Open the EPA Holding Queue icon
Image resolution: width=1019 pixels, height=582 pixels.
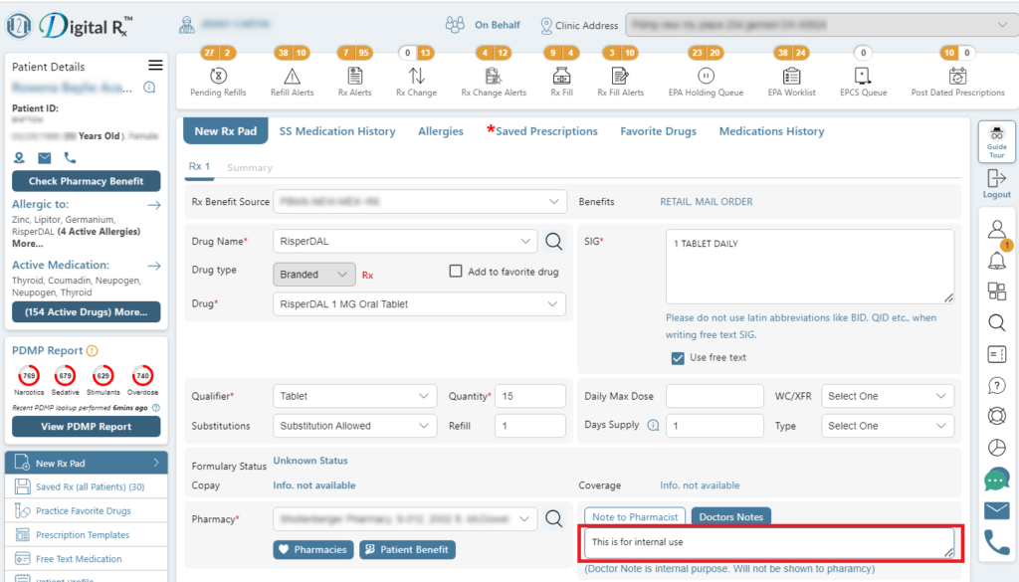point(706,76)
